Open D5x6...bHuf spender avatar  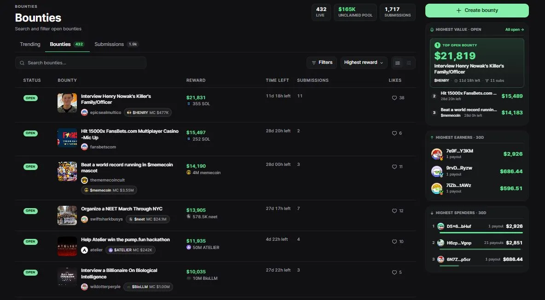[x=441, y=226]
